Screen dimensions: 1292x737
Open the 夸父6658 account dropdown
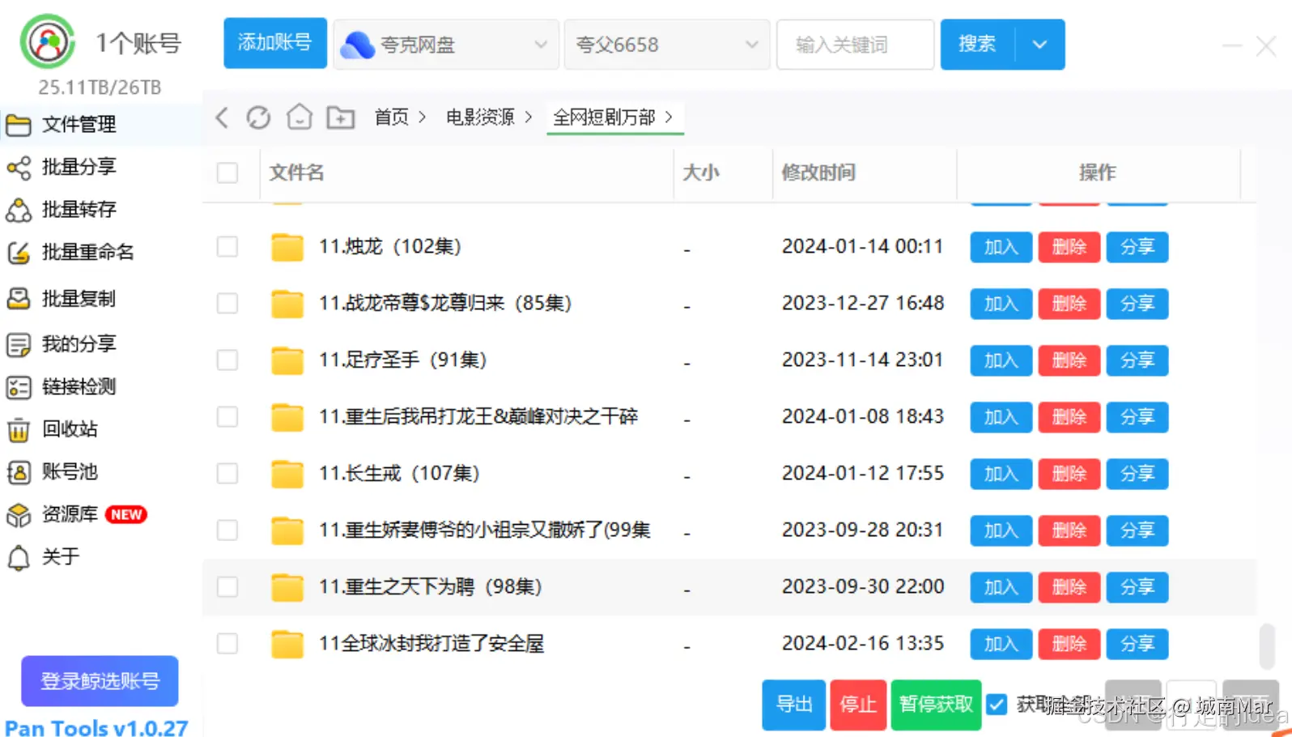tap(666, 45)
